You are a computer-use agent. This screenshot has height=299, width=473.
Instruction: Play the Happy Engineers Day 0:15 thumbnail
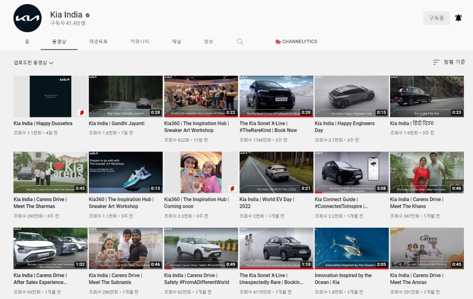coord(352,96)
